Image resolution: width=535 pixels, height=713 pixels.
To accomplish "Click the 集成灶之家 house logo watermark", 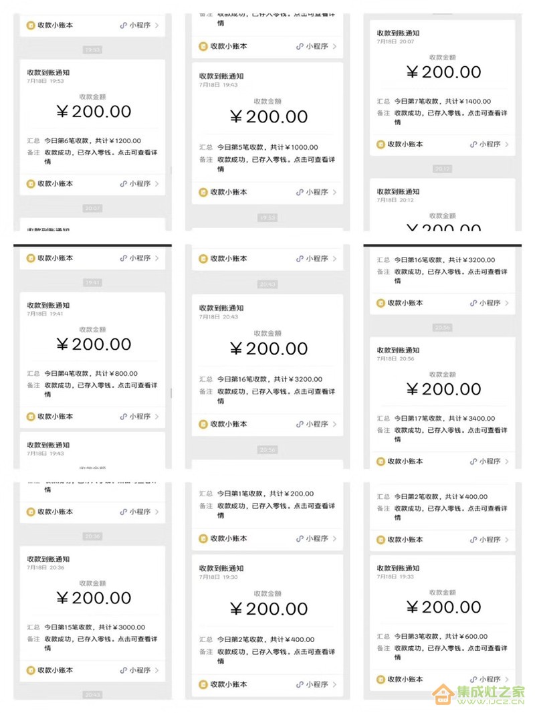I will click(443, 694).
